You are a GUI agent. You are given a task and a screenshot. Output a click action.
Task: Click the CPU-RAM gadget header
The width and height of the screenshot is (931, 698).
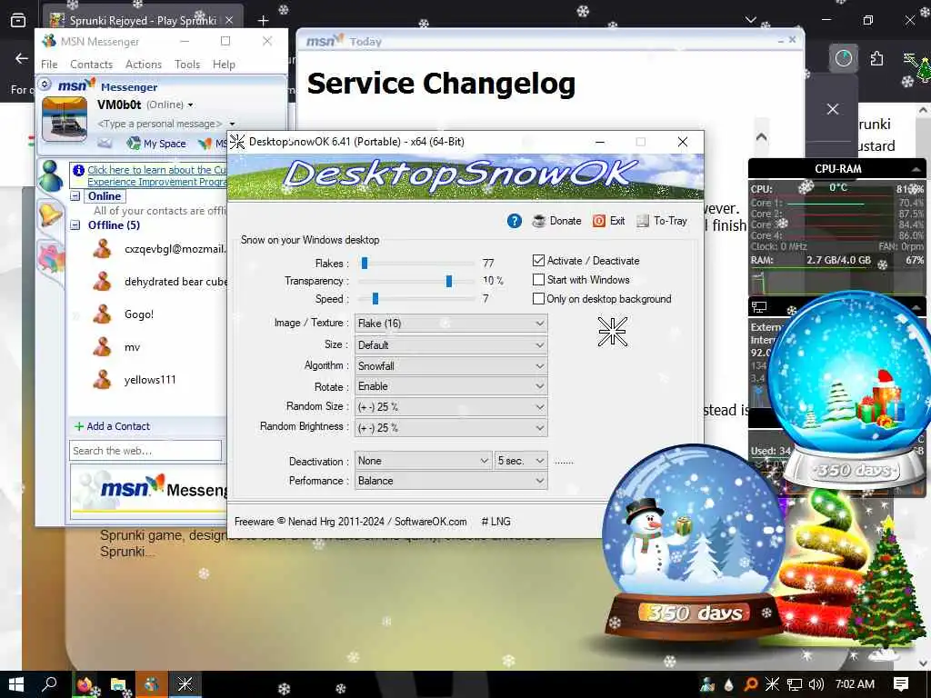837,168
